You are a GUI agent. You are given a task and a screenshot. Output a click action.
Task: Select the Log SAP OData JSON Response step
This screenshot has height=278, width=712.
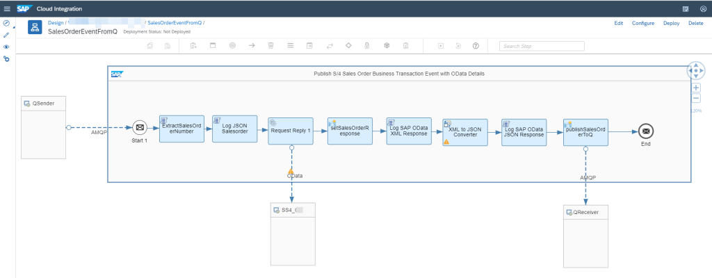click(x=524, y=133)
